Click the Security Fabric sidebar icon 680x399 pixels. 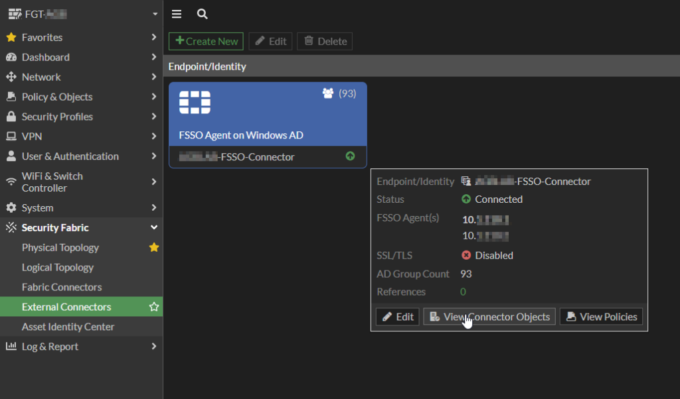click(12, 227)
